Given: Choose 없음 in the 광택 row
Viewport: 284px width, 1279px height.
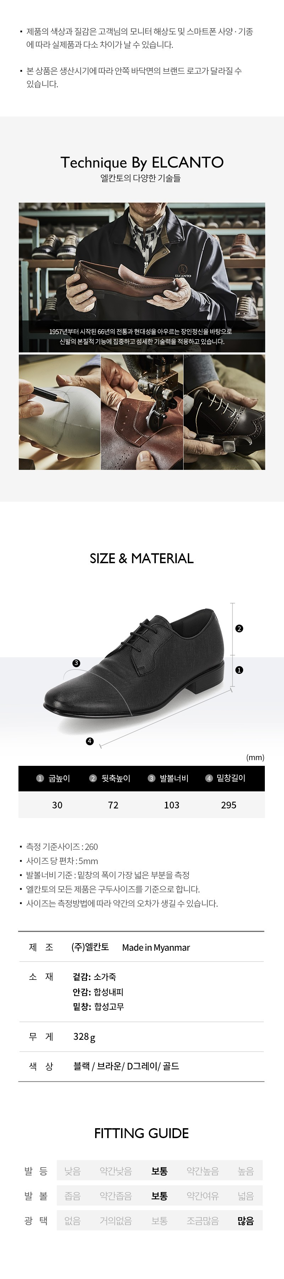Looking at the screenshot, I should pos(72,1220).
